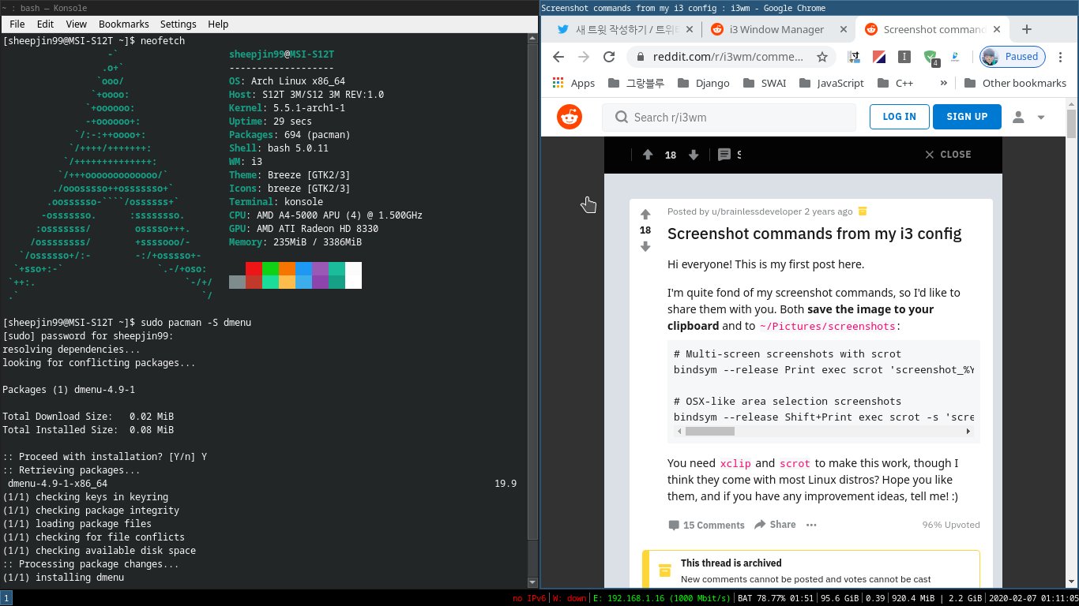Open the Settings menu in Konsole
Image resolution: width=1079 pixels, height=606 pixels.
(178, 24)
